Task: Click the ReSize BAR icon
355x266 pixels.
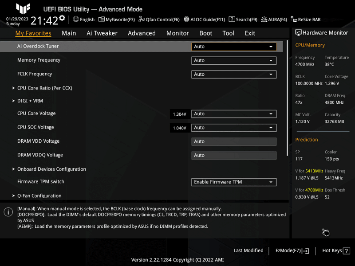Action: pyautogui.click(x=294, y=19)
